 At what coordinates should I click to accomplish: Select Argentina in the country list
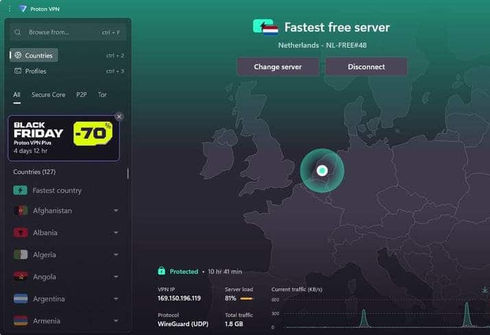[x=49, y=299]
